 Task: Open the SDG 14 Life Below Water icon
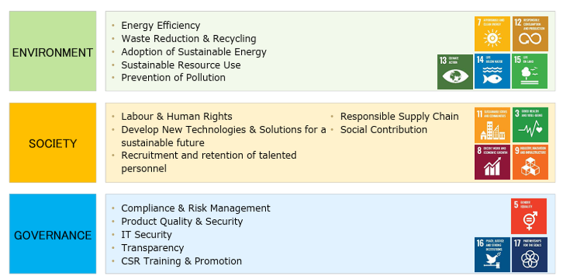tap(492, 71)
